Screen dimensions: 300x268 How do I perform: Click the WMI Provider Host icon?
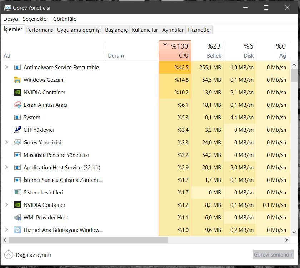click(x=17, y=218)
